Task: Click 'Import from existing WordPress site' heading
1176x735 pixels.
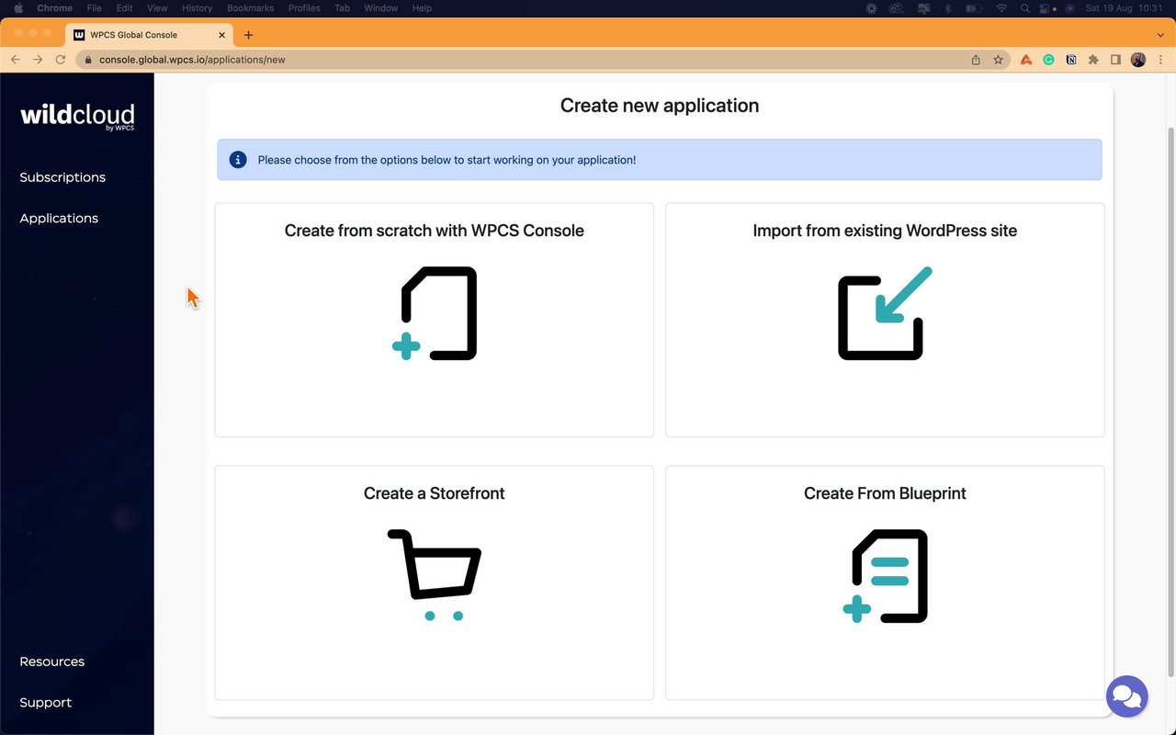Action: 885,231
